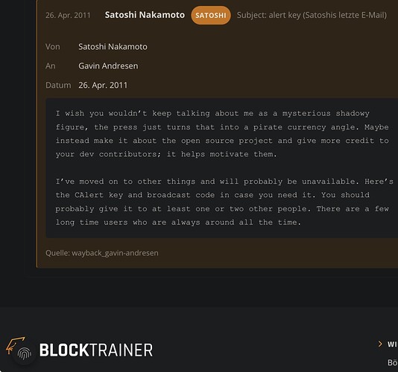
Task: Click the Datum value 26. Apr. 2011
Action: tap(103, 85)
